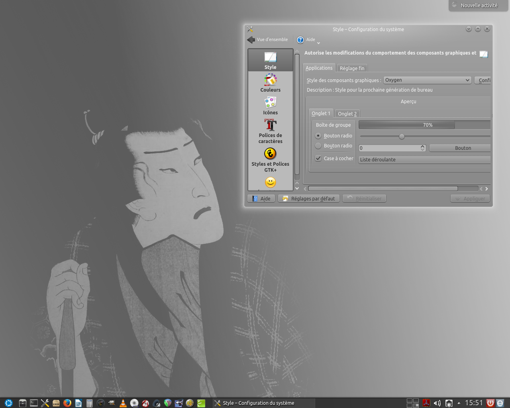Open the LibreOffice Writer document launcher

78,403
